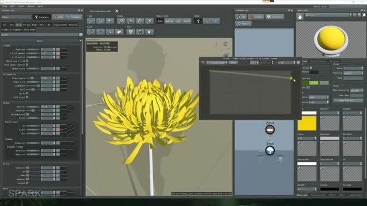The width and height of the screenshot is (367, 206).
Task: Click the viewport's top-right round navigation icon
Action: 225,44
